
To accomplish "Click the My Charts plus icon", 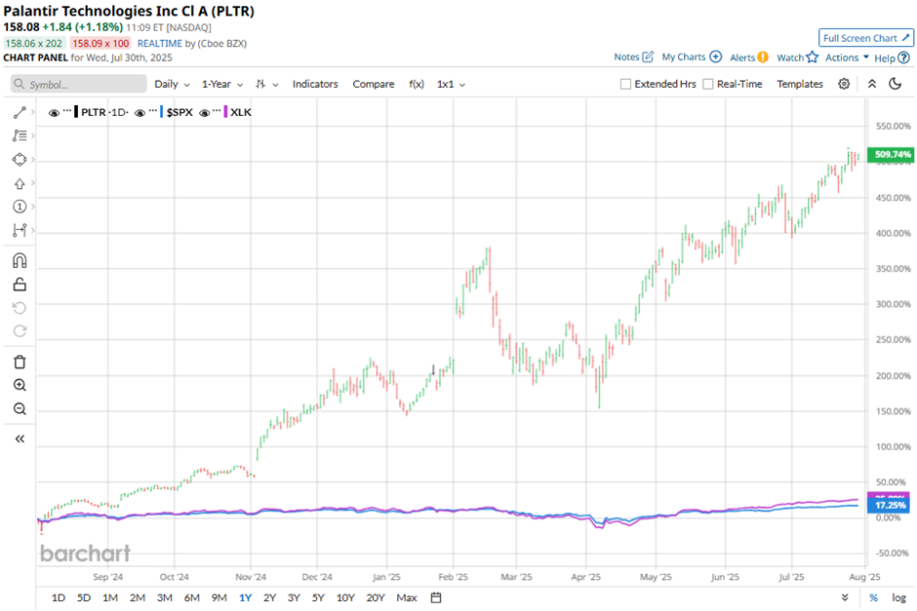I will coord(715,57).
